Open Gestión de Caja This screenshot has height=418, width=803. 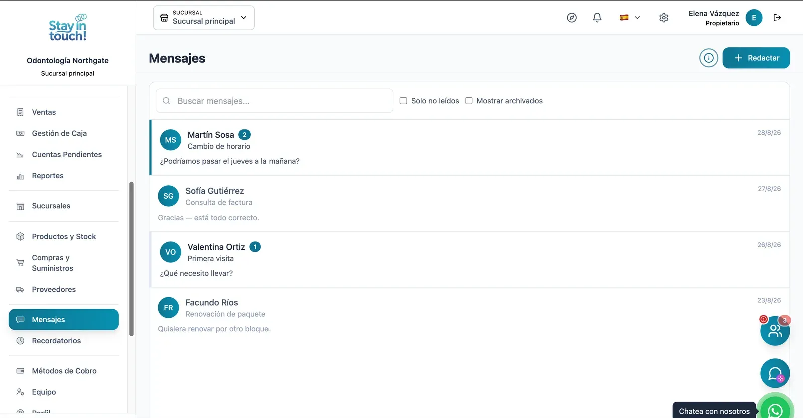pos(64,133)
